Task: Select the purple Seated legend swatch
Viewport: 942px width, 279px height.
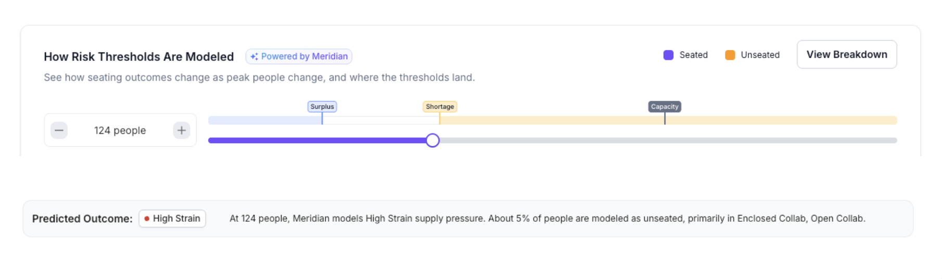Action: point(668,55)
